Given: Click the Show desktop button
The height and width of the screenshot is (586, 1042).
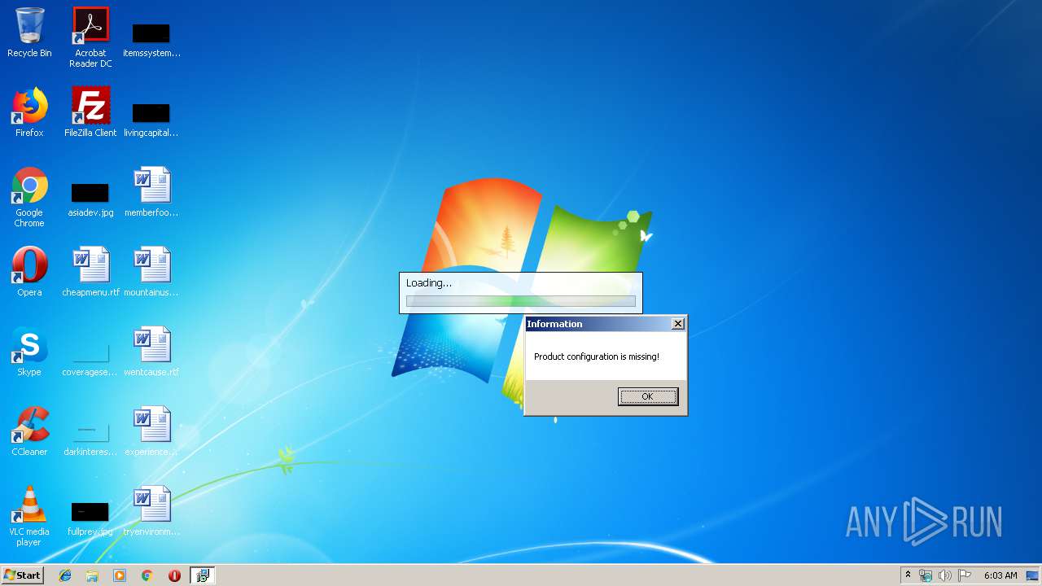Looking at the screenshot, I should click(1033, 575).
